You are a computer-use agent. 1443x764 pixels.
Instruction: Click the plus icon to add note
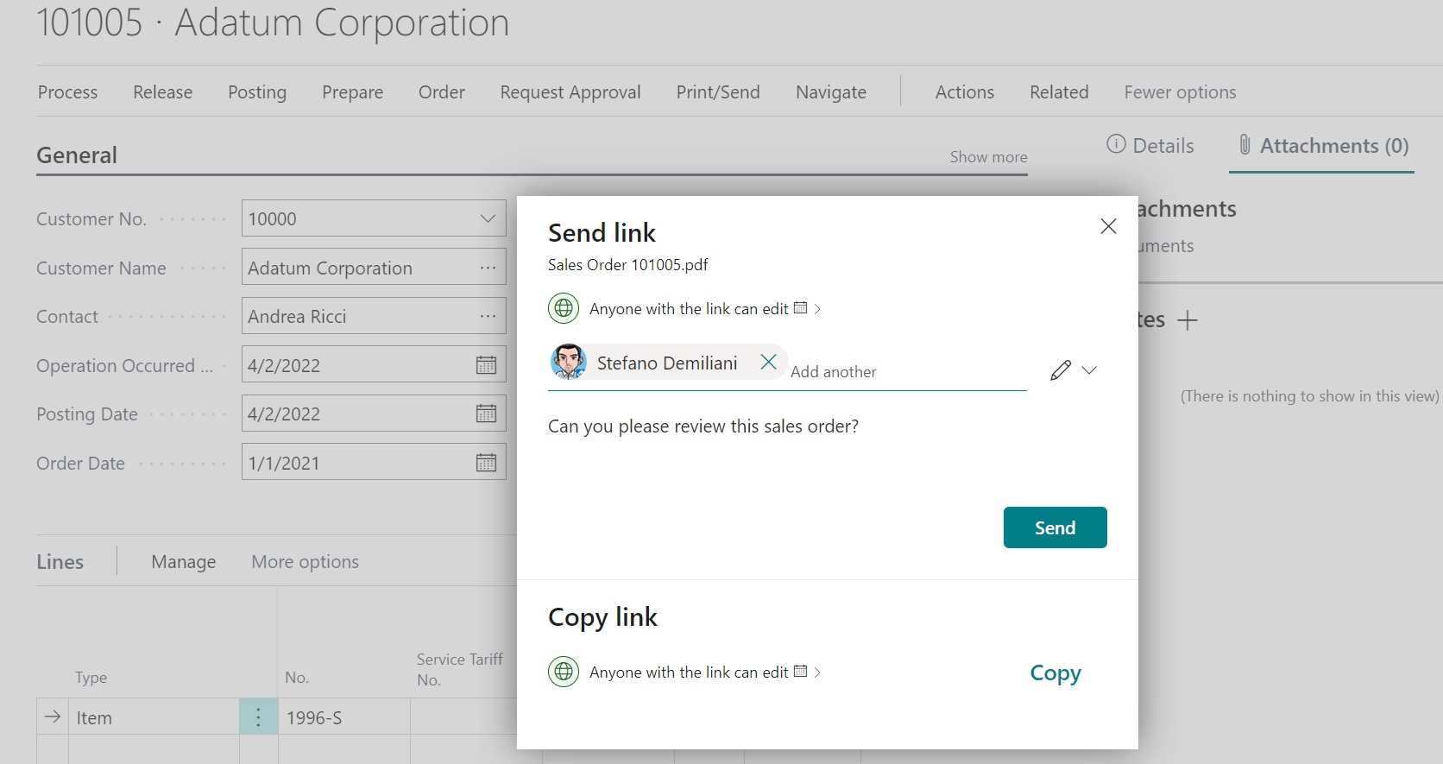pos(1188,320)
